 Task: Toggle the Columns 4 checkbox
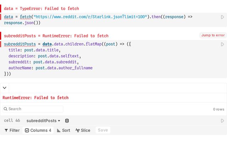(27, 130)
